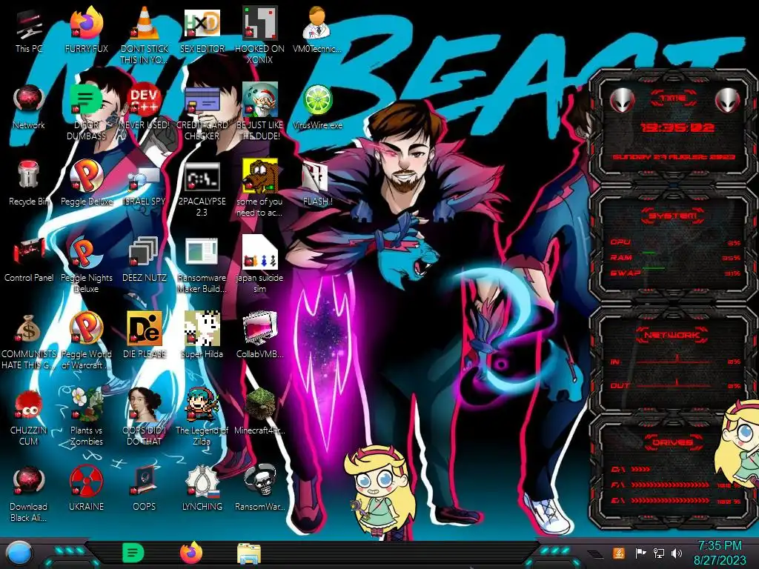This screenshot has height=569, width=759.
Task: Click the NETWORK widget header
Action: coord(672,334)
